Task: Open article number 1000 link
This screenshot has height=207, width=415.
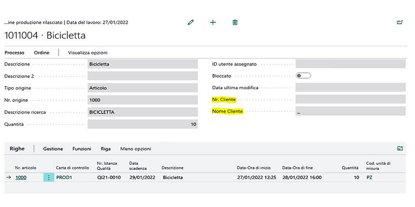Action: 21,178
